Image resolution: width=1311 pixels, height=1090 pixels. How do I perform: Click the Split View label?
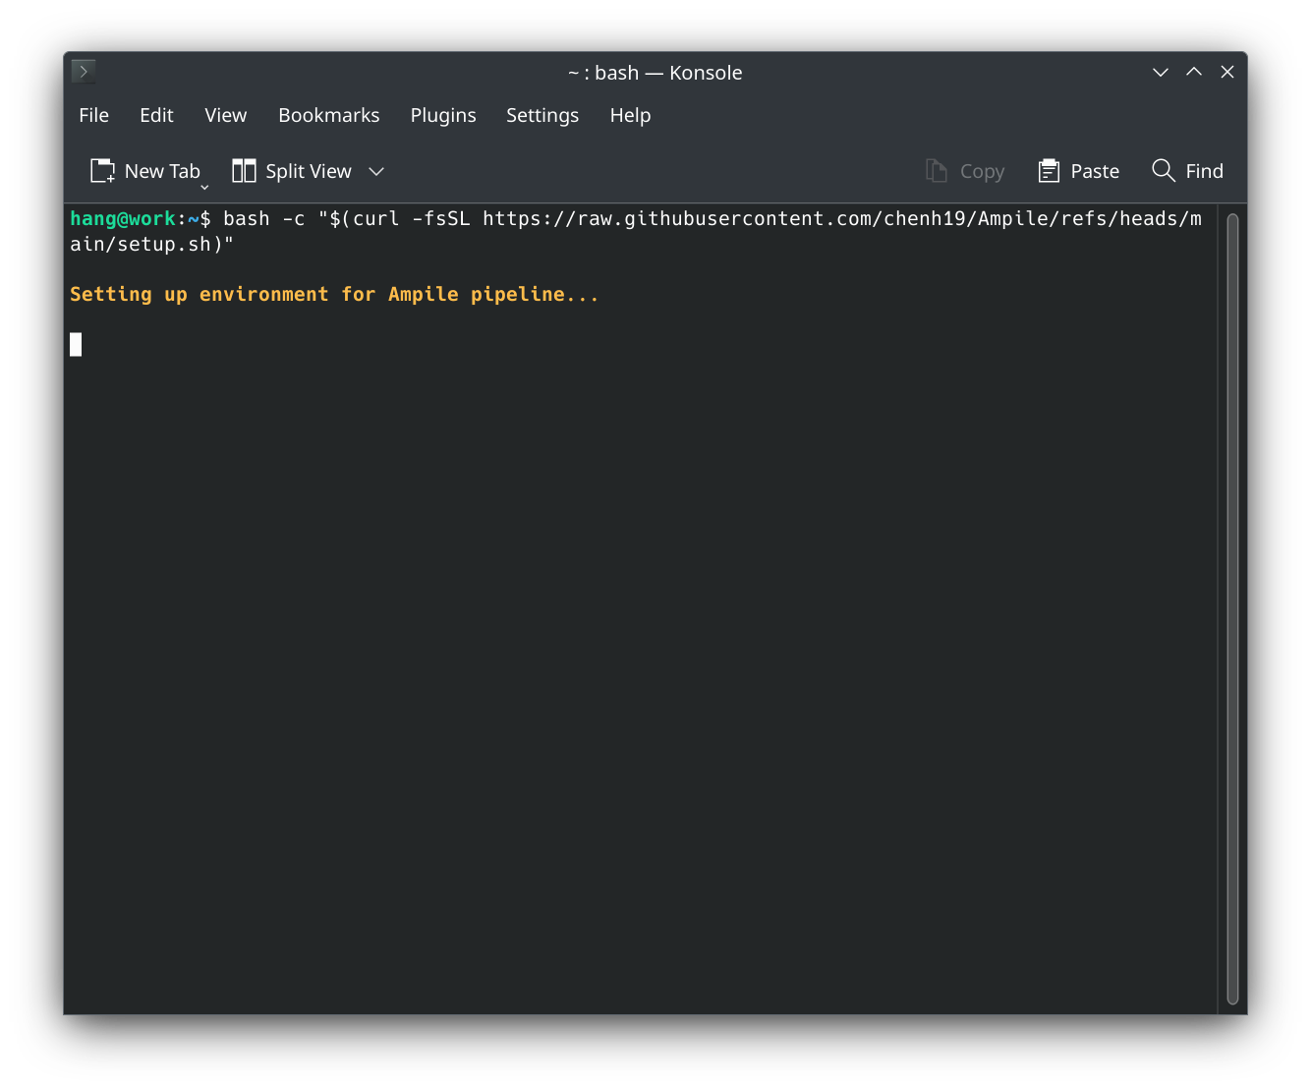(309, 171)
